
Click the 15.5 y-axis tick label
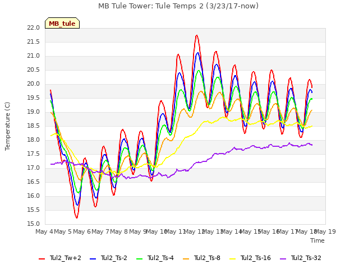pyautogui.click(x=34, y=210)
